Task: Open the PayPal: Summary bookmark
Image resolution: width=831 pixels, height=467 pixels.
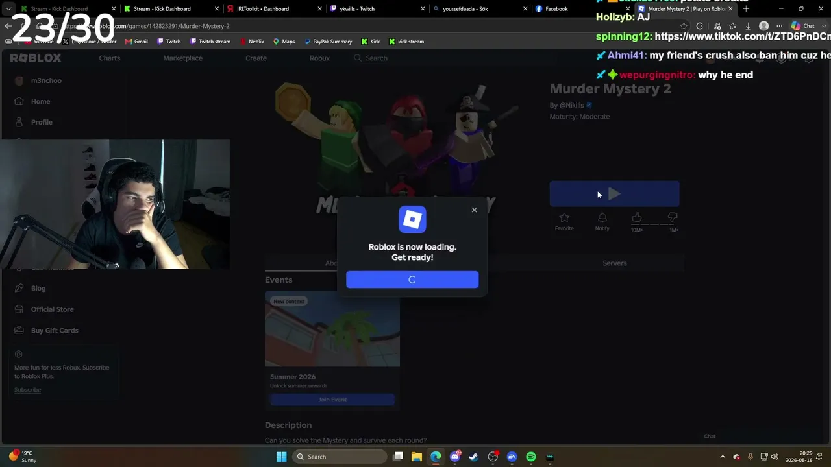Action: (328, 42)
